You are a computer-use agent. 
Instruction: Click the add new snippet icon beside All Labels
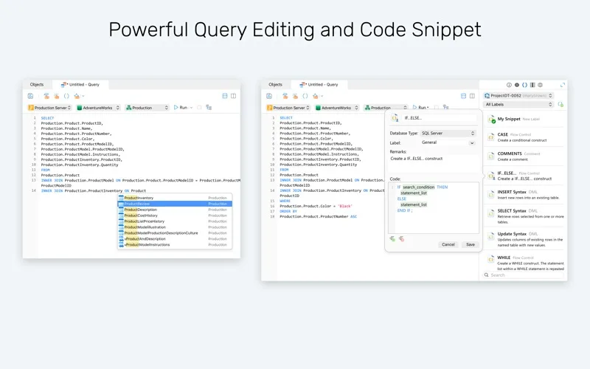coord(560,104)
